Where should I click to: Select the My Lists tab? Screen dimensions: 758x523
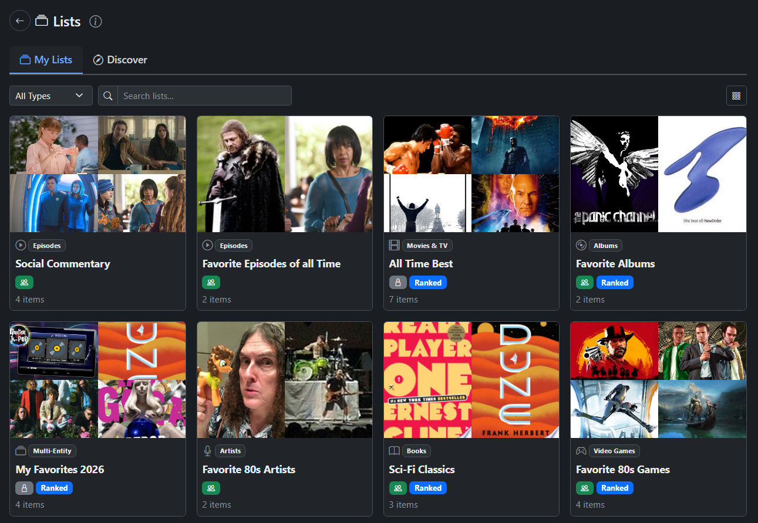[46, 60]
